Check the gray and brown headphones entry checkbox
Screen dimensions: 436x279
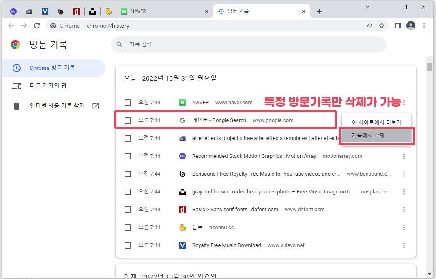(128, 192)
